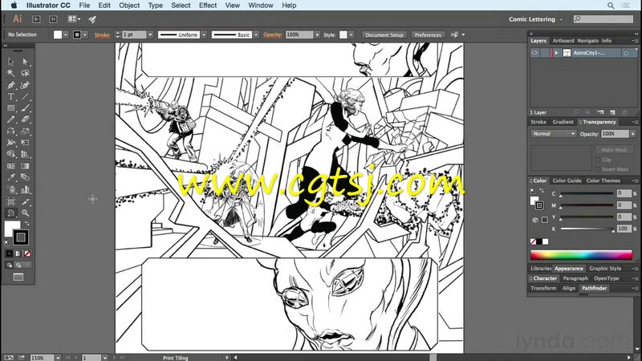
Task: Click the CMYK color spectrum bar
Action: (581, 255)
